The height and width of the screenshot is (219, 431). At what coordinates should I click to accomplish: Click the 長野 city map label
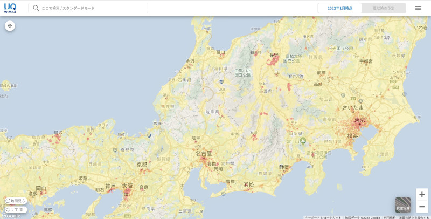pos(274,56)
